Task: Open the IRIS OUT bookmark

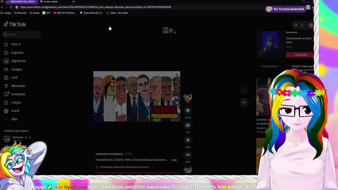Action: [64, 13]
